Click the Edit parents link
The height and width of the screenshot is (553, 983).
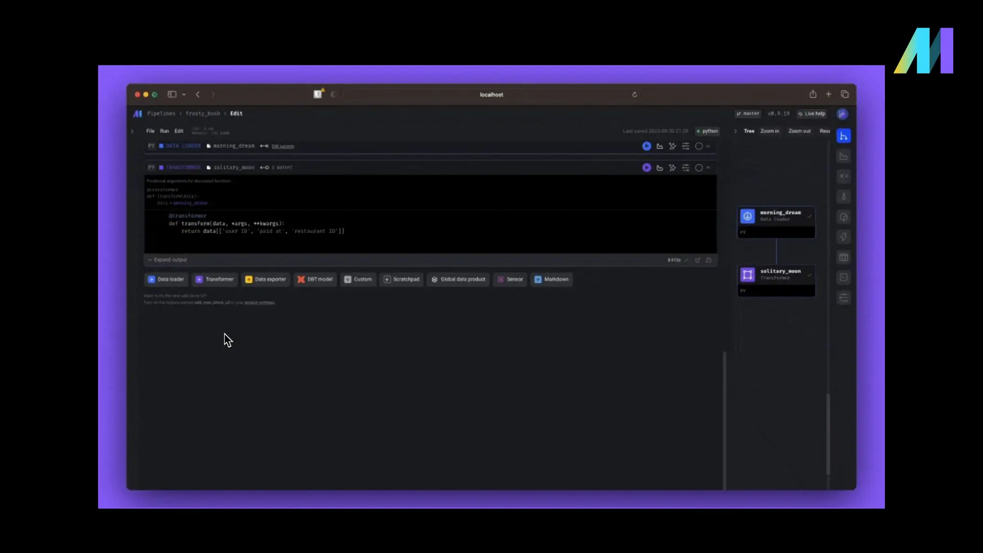tap(283, 146)
